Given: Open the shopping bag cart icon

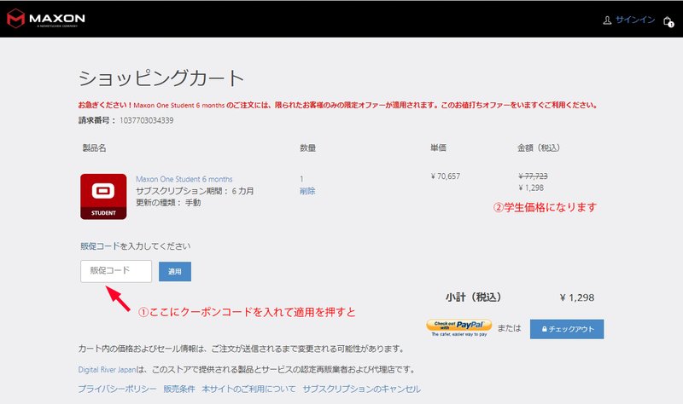Looking at the screenshot, I should [x=668, y=20].
